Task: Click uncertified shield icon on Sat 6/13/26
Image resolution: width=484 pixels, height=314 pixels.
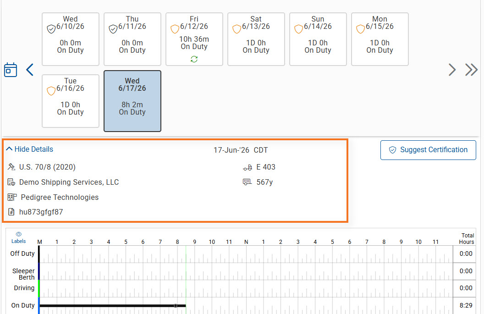Action: point(237,29)
